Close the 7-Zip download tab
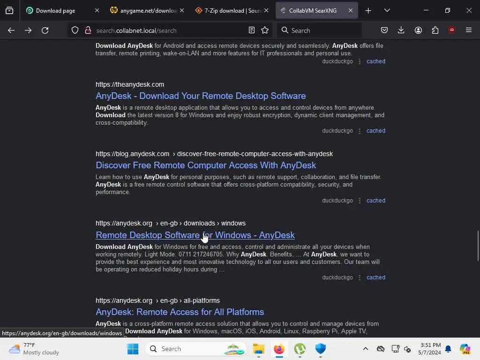Screen dimensions: 480x360 point(266,10)
